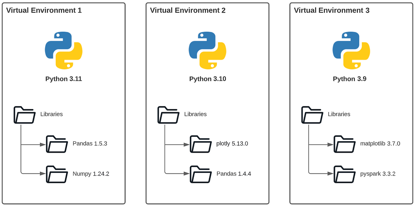Open the pyspark 3.3.2 folder icon
The width and height of the screenshot is (415, 206).
tap(345, 174)
